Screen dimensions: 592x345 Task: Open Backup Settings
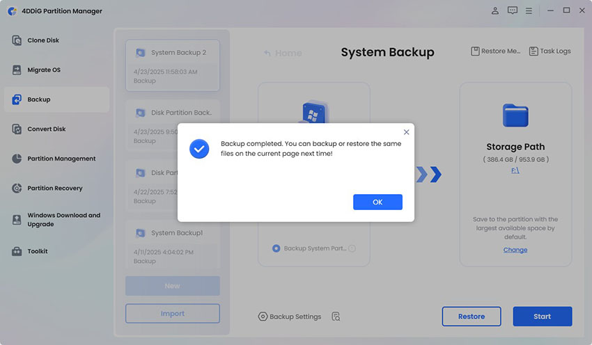(x=290, y=316)
